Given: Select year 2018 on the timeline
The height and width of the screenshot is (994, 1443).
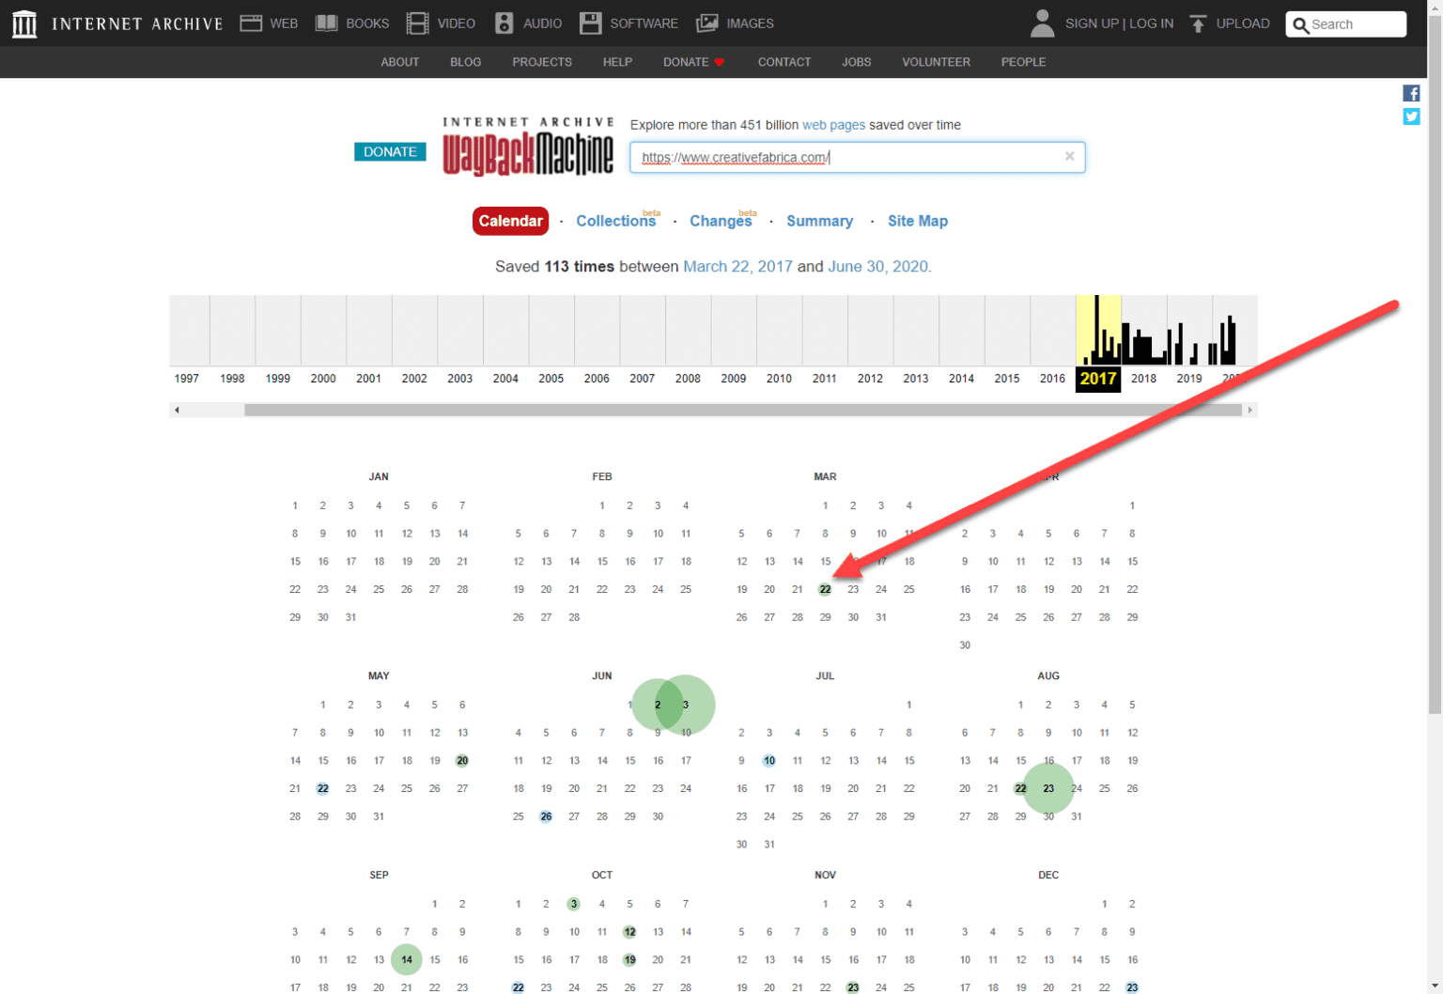Looking at the screenshot, I should point(1143,379).
